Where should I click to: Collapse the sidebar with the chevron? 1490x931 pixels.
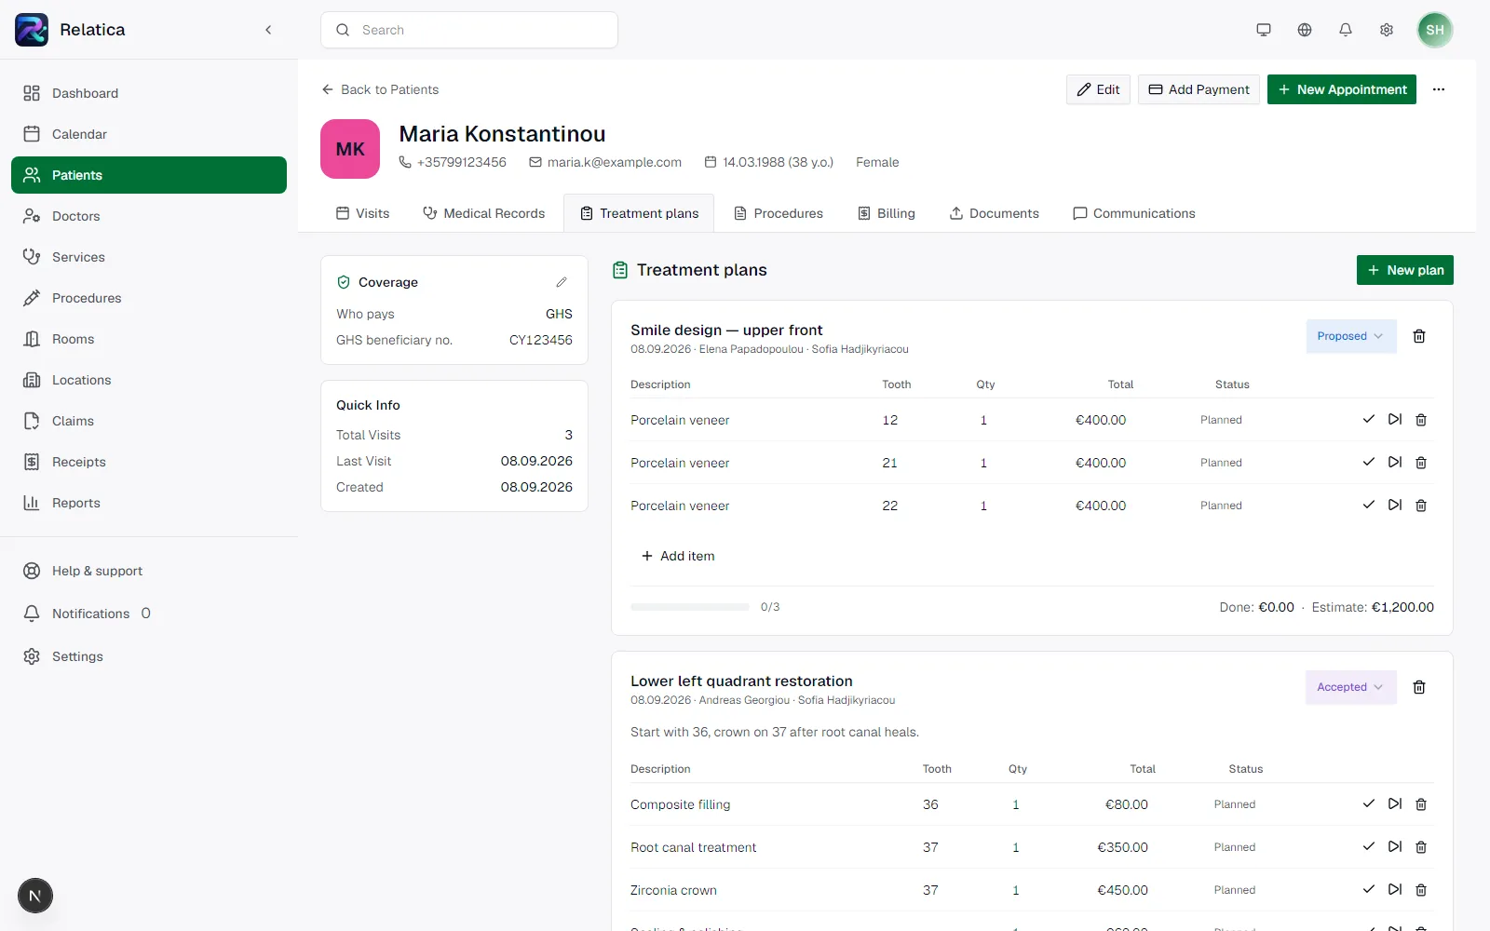tap(268, 30)
